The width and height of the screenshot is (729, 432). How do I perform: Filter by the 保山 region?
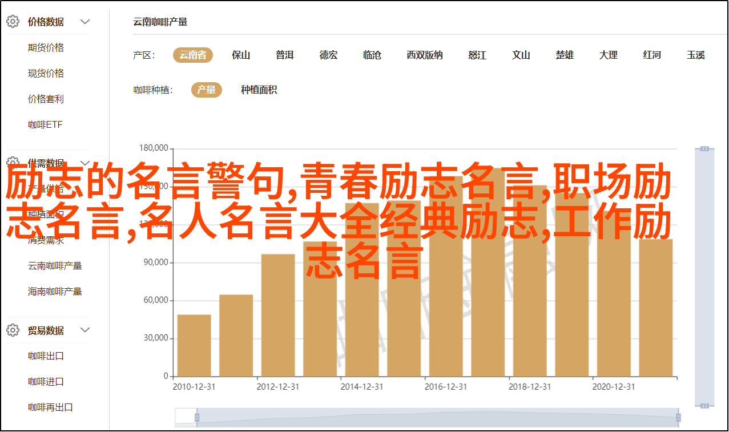pos(241,55)
